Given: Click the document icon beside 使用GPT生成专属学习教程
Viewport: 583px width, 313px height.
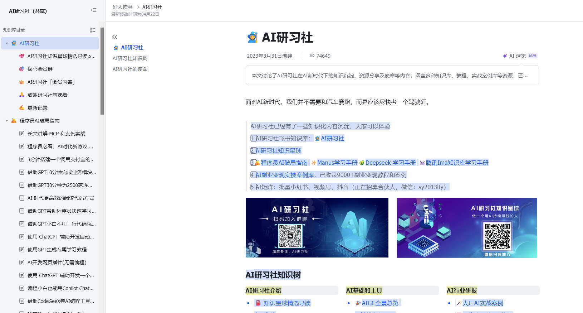Looking at the screenshot, I should coord(22,250).
